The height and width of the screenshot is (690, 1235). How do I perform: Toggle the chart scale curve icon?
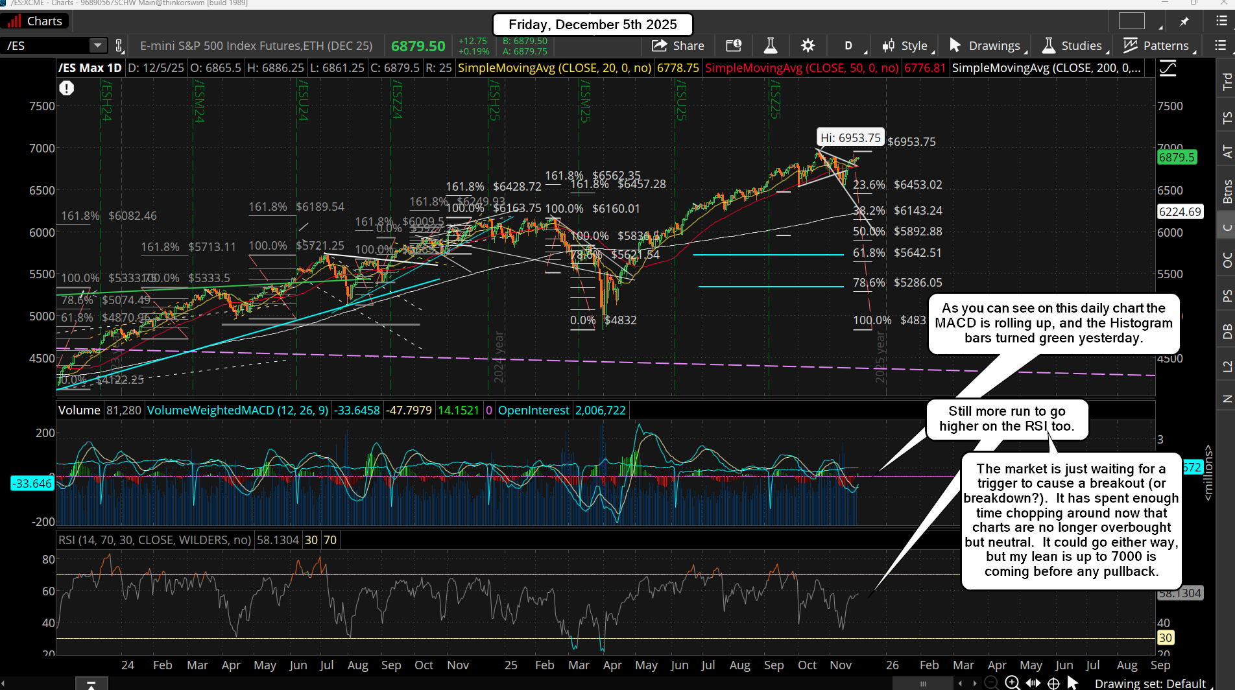(1168, 68)
